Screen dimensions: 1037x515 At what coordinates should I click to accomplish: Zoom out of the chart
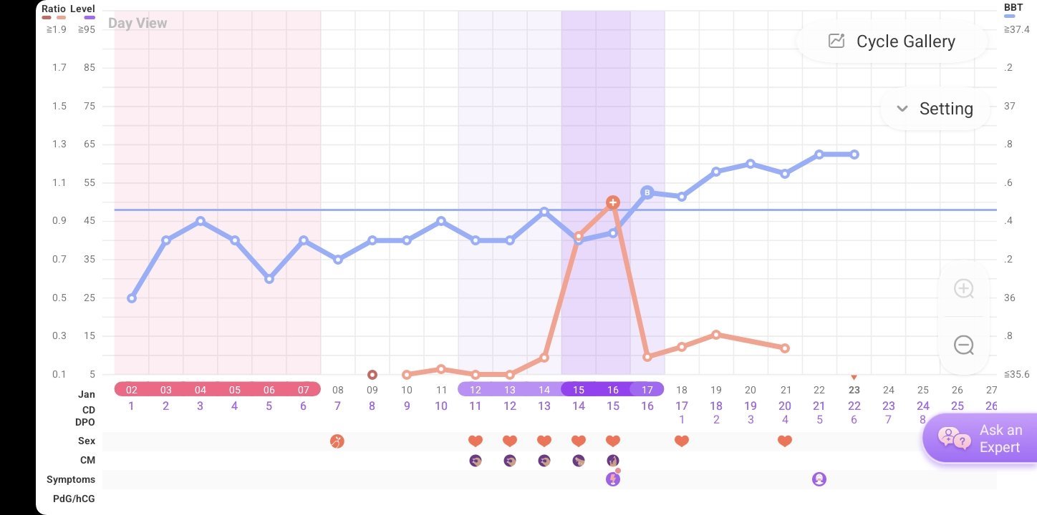(963, 345)
